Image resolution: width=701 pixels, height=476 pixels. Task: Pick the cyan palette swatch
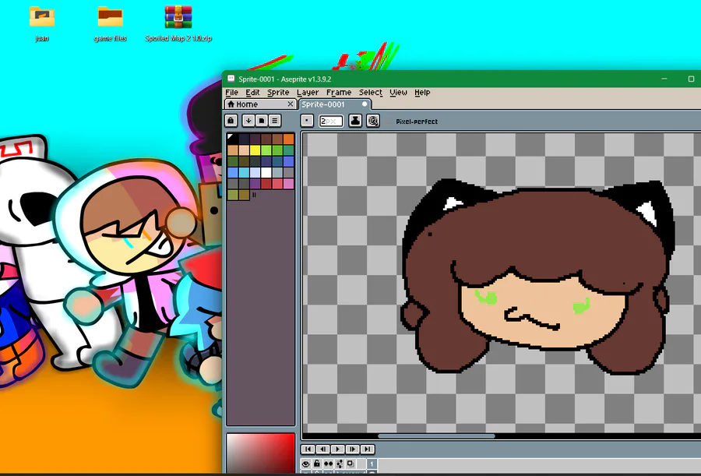[244, 172]
